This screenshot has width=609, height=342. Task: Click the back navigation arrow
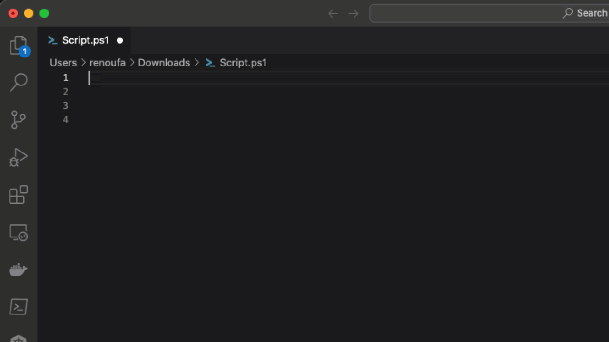click(333, 13)
